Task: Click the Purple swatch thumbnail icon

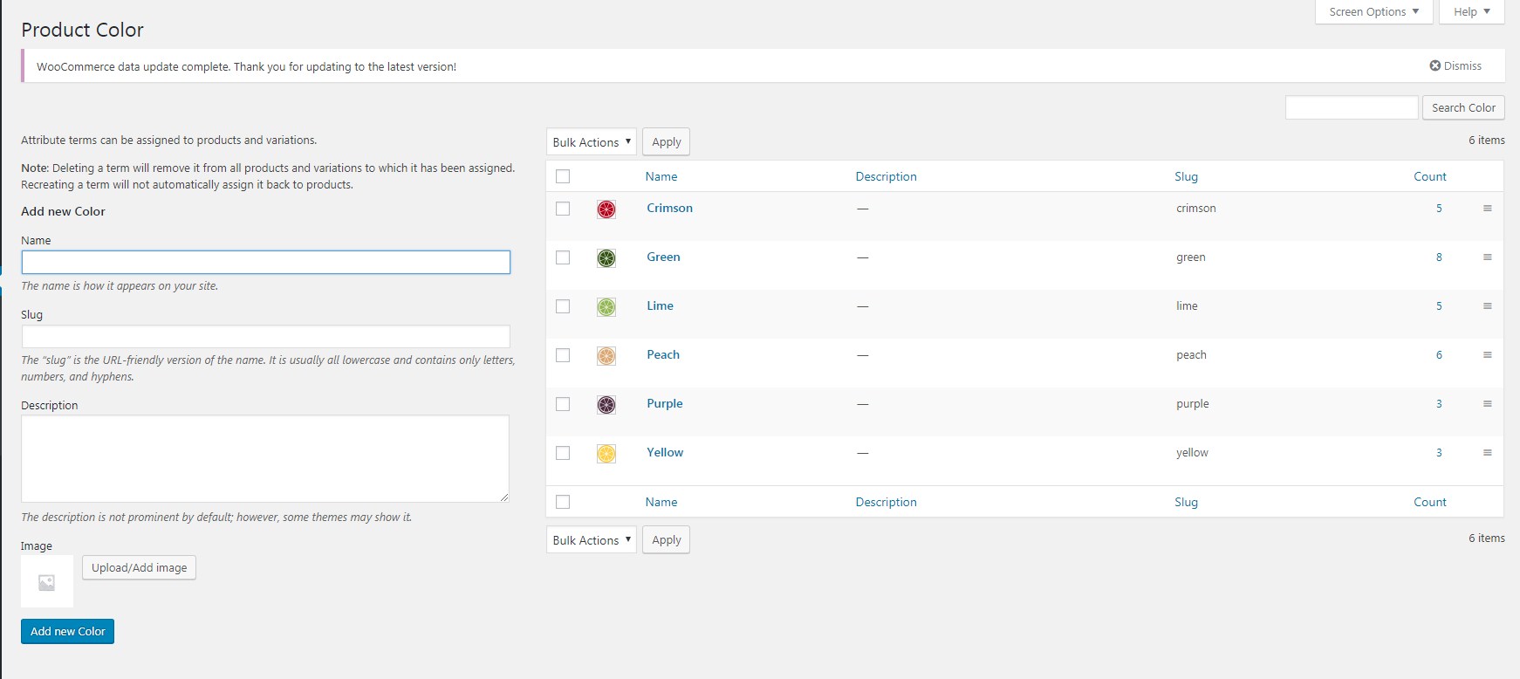Action: click(x=606, y=405)
